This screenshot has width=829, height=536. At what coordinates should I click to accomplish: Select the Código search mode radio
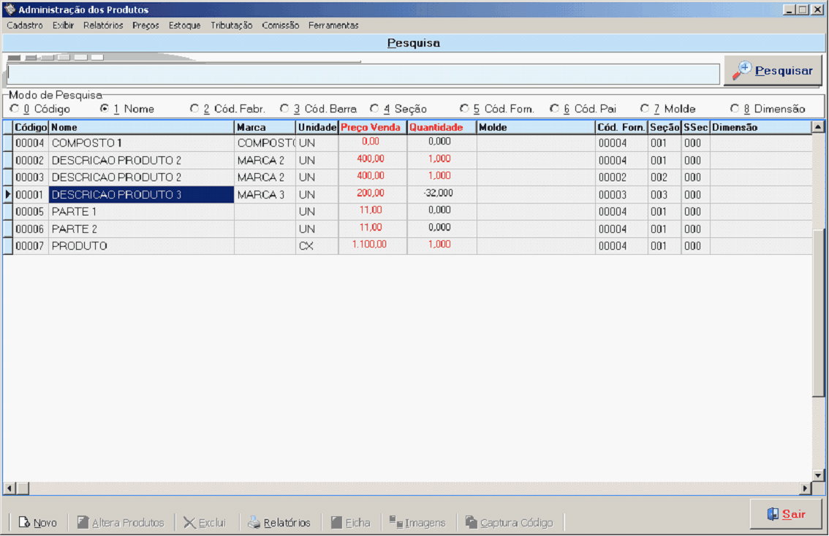pos(15,109)
